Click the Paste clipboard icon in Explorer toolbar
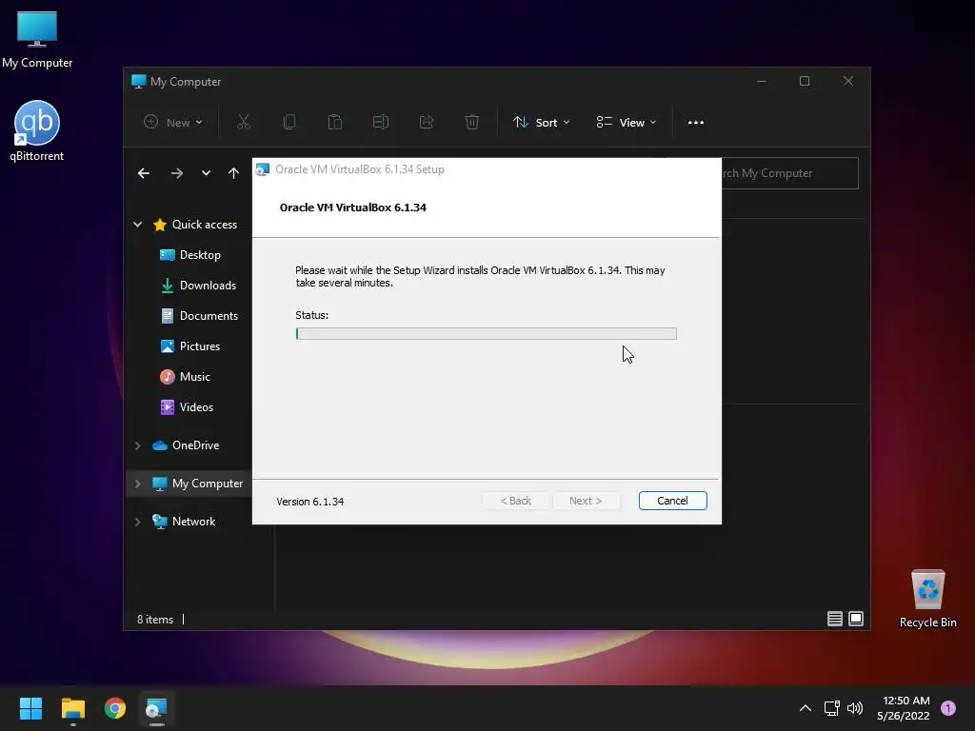975x731 pixels. [x=334, y=123]
